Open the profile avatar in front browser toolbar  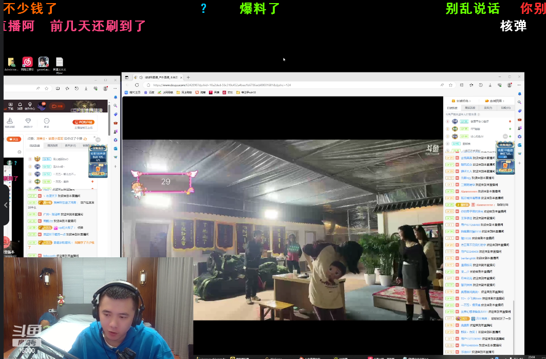click(510, 85)
